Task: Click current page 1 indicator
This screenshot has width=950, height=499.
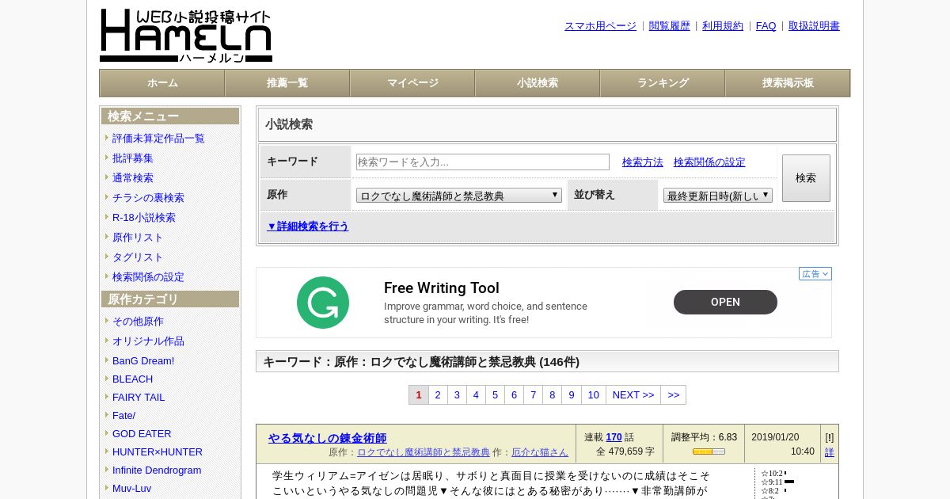Action: [419, 394]
